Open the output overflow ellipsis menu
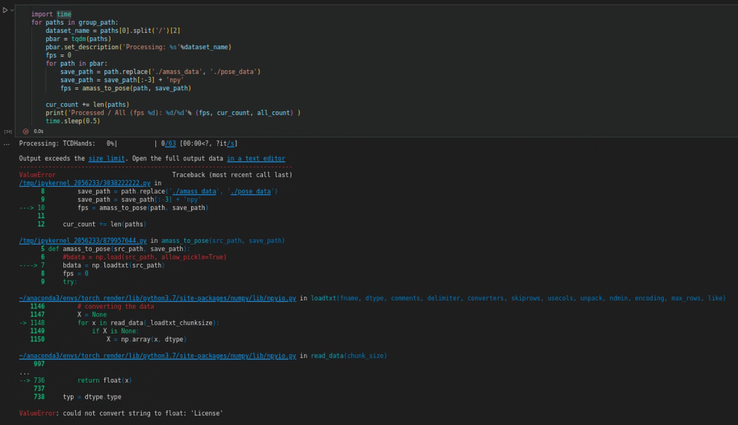Viewport: 738px width, 425px height. [6, 143]
